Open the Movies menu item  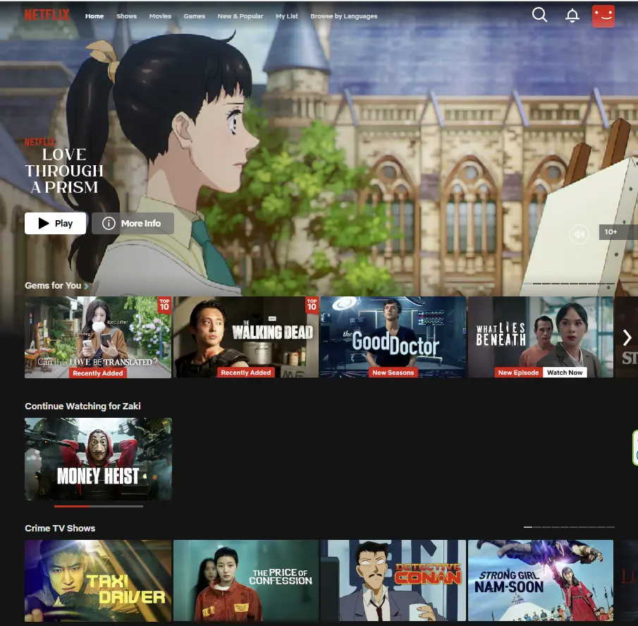coord(160,16)
